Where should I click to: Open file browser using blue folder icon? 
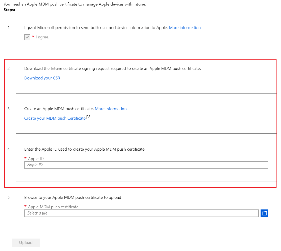pos(265,213)
